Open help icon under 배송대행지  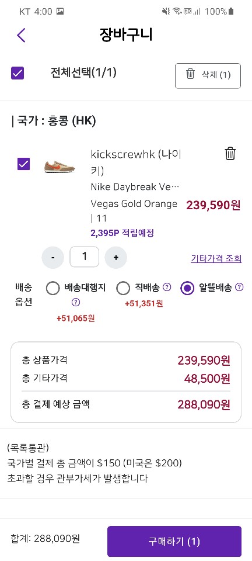76,302
